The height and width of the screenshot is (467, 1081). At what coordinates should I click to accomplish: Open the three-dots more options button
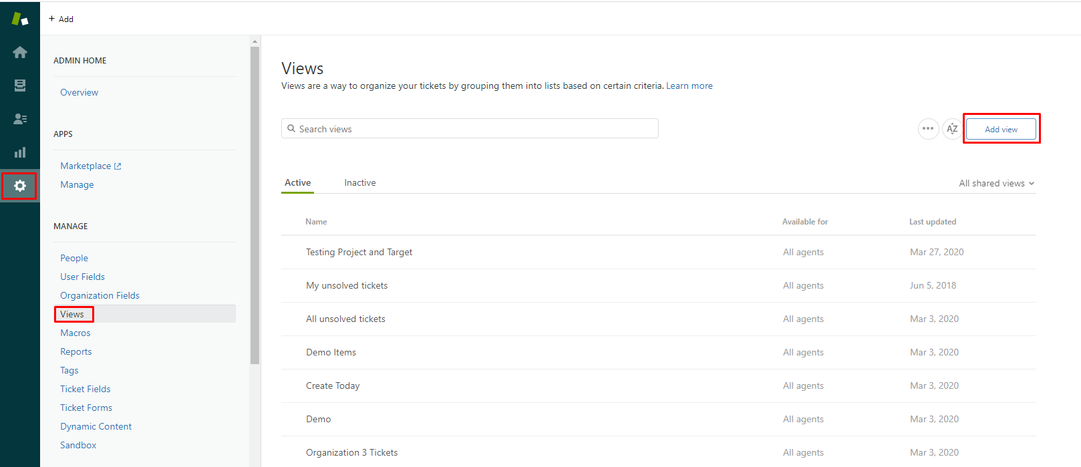(928, 129)
